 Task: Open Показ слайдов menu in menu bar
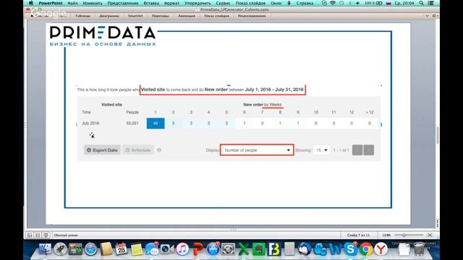[x=250, y=3]
